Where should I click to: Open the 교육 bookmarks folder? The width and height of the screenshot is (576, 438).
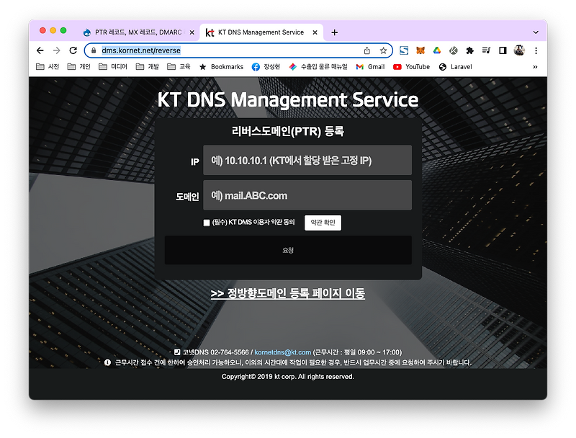(x=179, y=66)
